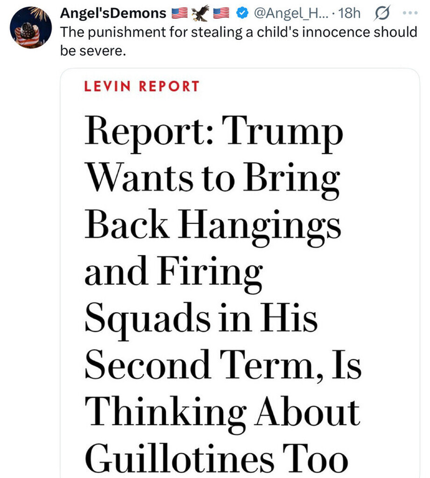The image size is (430, 478).
Task: Open the Angel'sDemons display name link
Action: [x=113, y=14]
